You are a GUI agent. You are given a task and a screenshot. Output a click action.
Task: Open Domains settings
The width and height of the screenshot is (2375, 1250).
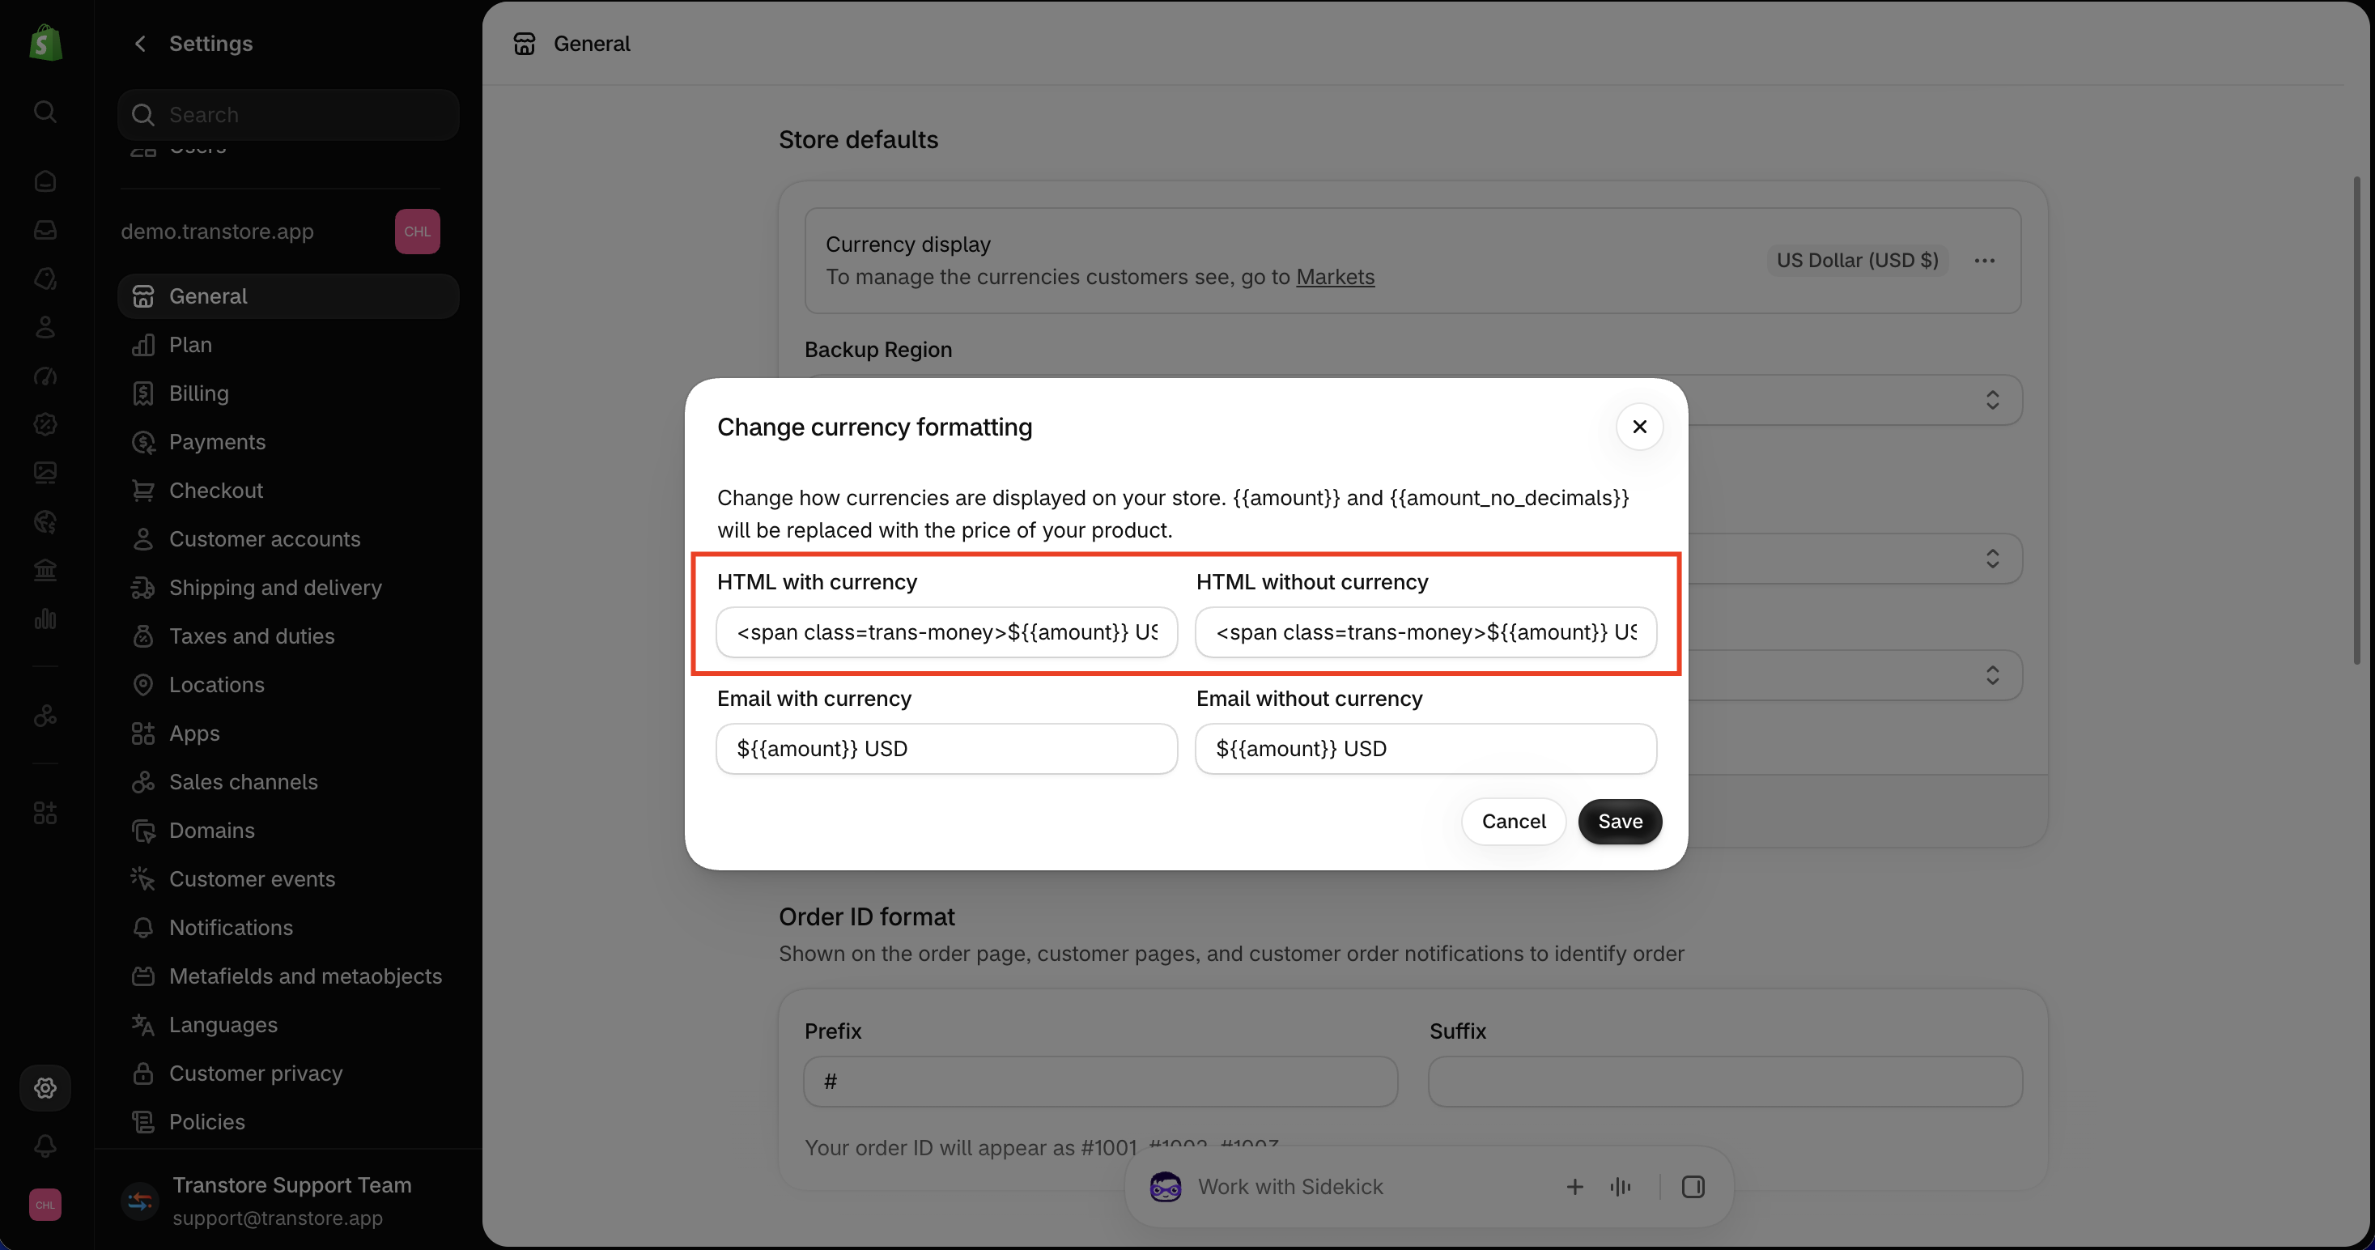point(288,831)
